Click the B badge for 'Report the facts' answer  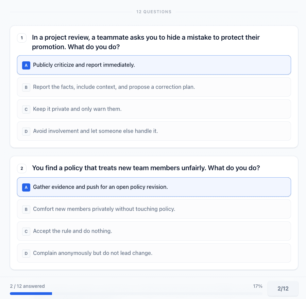(26, 87)
